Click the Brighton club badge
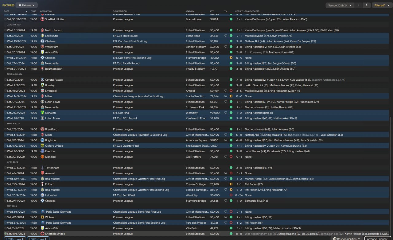The image size is (393, 240). tap(42, 140)
